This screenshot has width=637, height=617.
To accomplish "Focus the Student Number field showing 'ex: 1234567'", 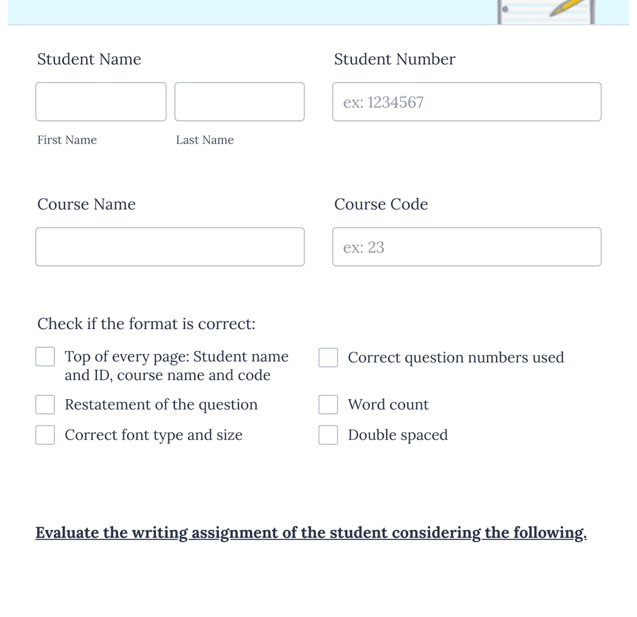I will 467,101.
